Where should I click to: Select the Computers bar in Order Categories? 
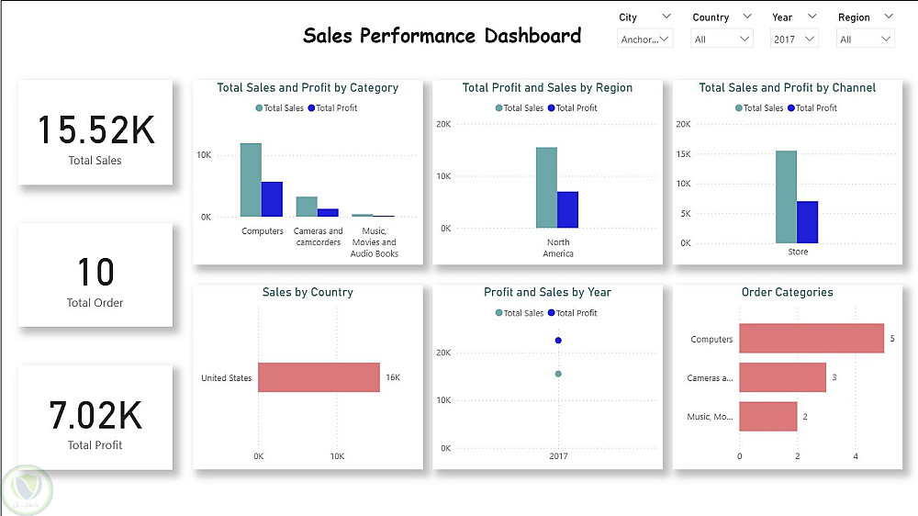[811, 339]
